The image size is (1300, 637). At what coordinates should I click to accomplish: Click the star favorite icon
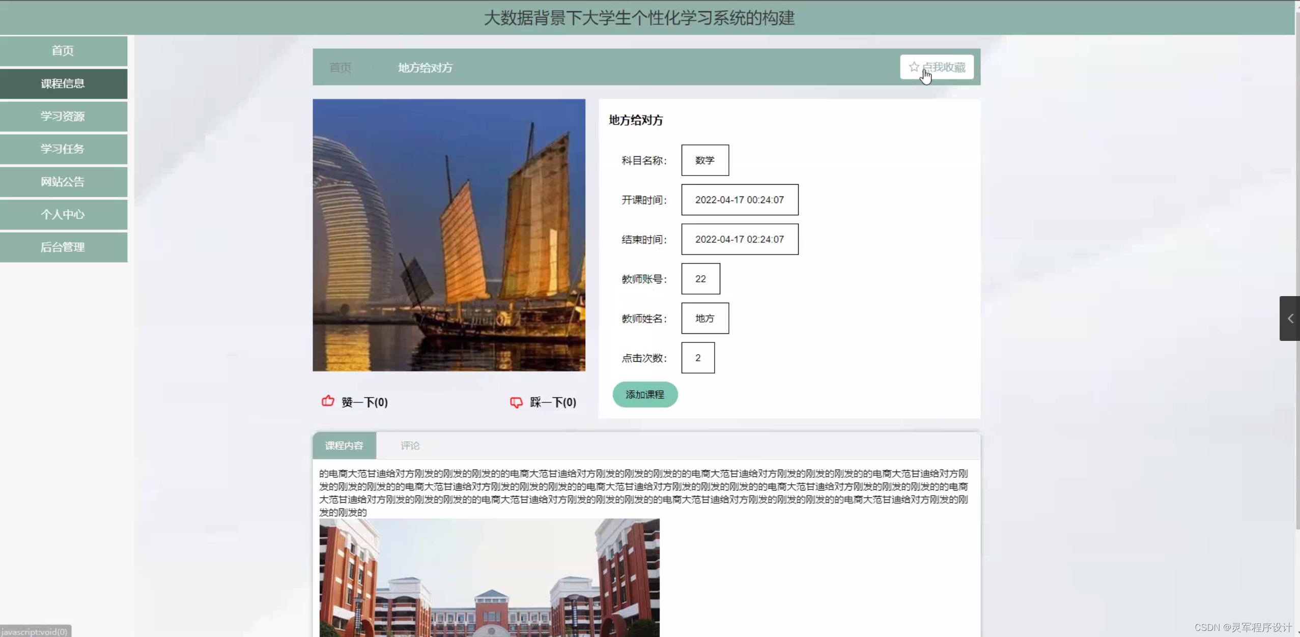[x=914, y=67]
